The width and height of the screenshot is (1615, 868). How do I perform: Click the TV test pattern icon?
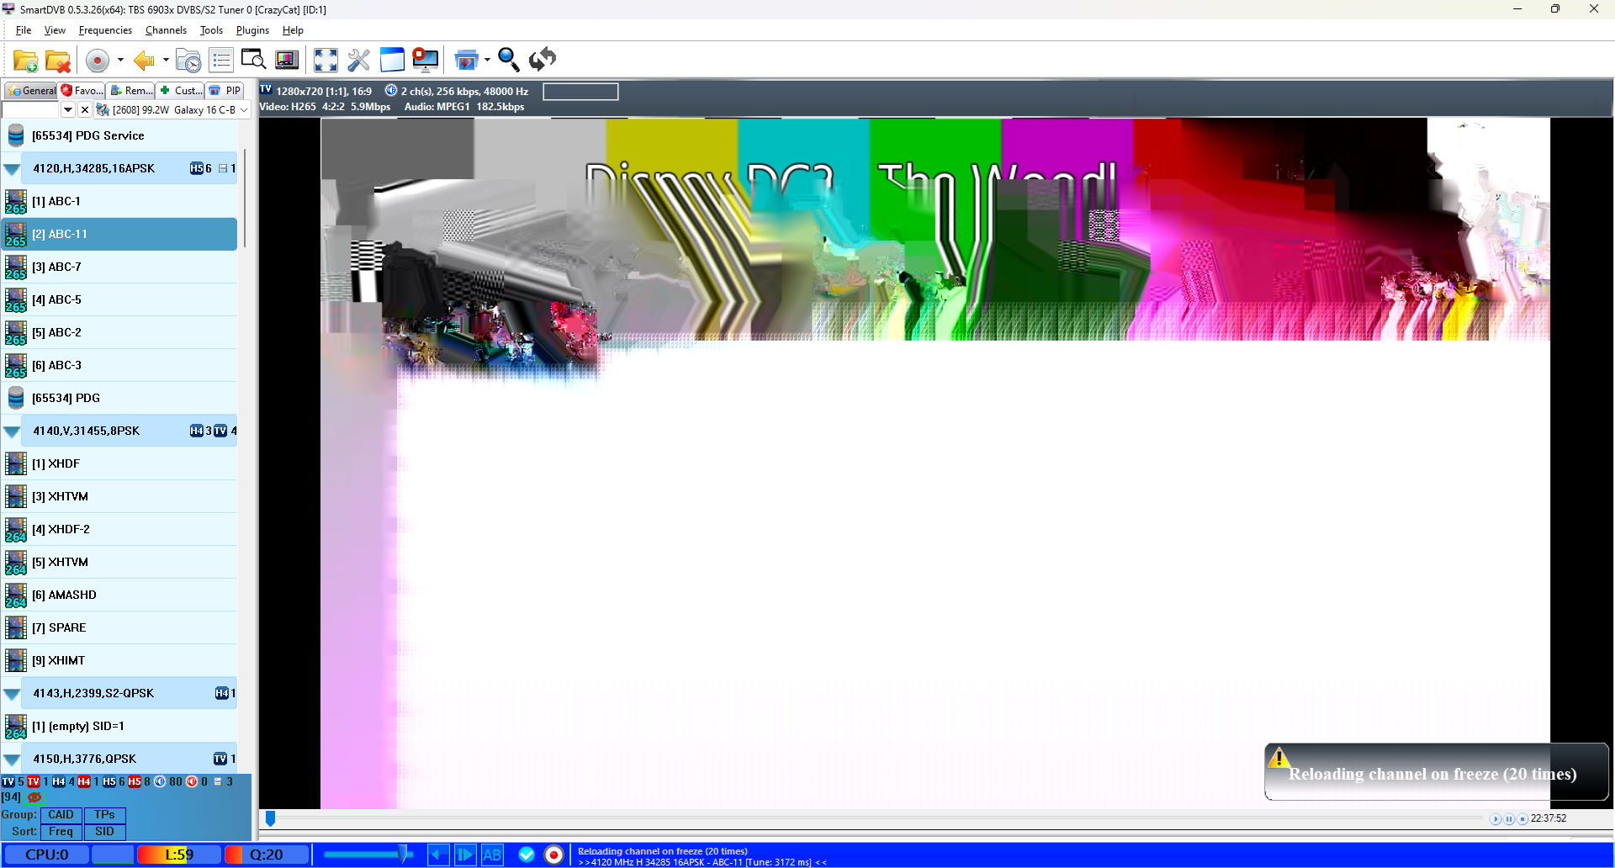287,61
